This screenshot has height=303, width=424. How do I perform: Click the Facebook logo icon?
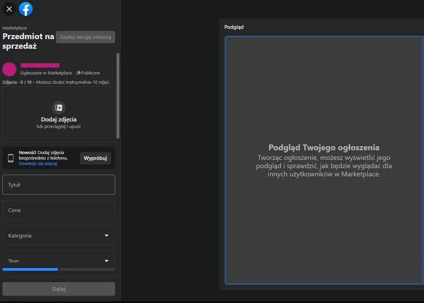[x=26, y=9]
